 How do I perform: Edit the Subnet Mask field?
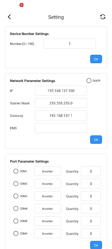61,103
